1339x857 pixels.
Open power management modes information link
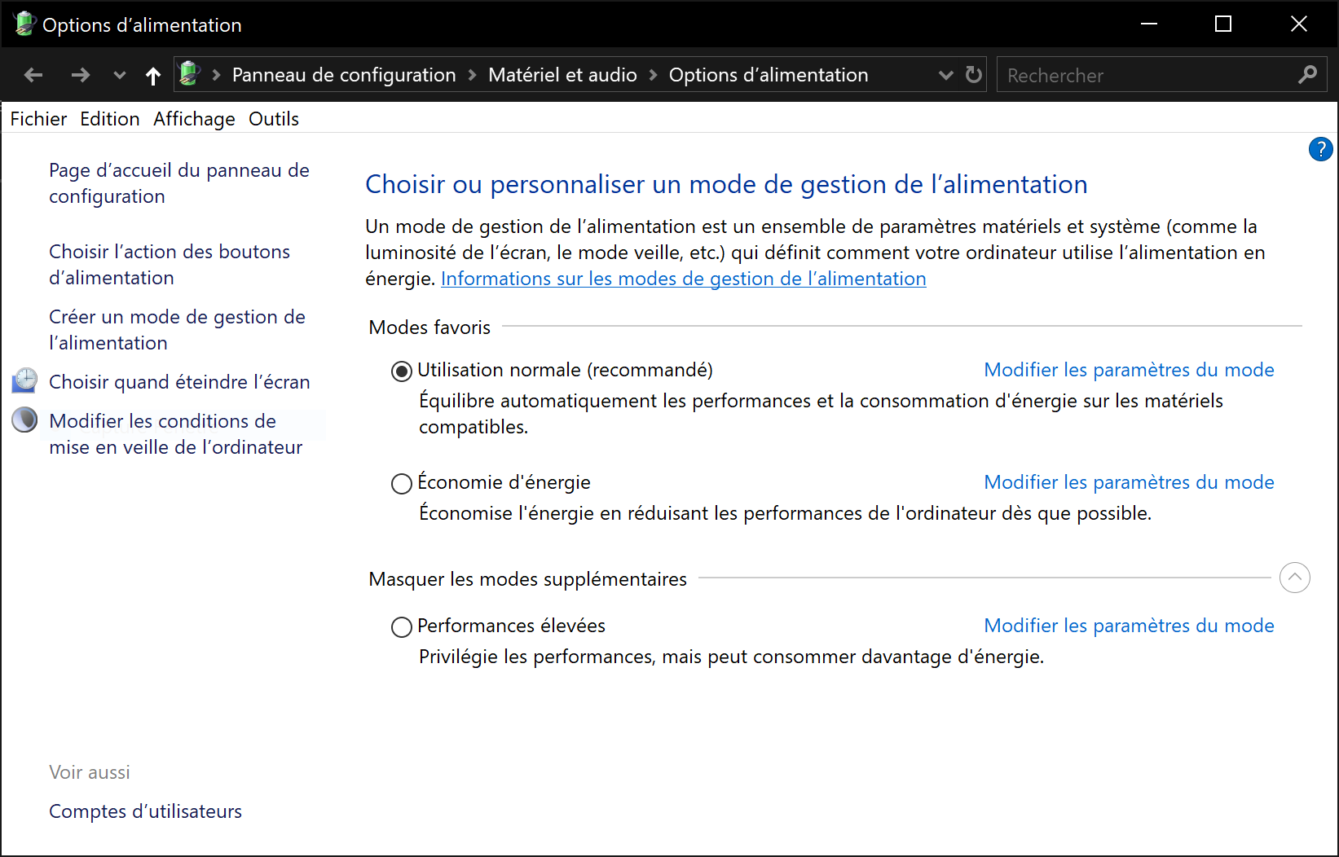683,279
